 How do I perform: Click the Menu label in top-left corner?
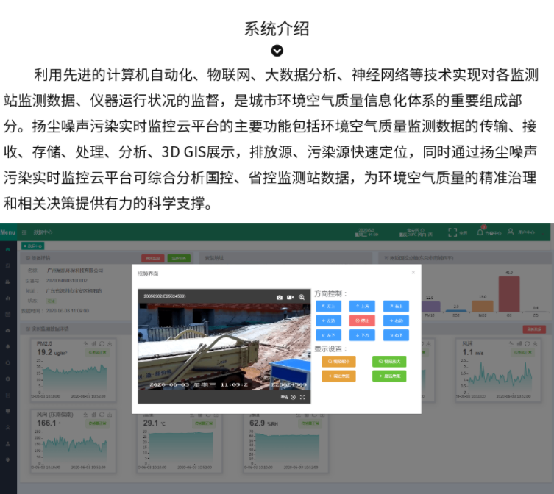pos(8,232)
